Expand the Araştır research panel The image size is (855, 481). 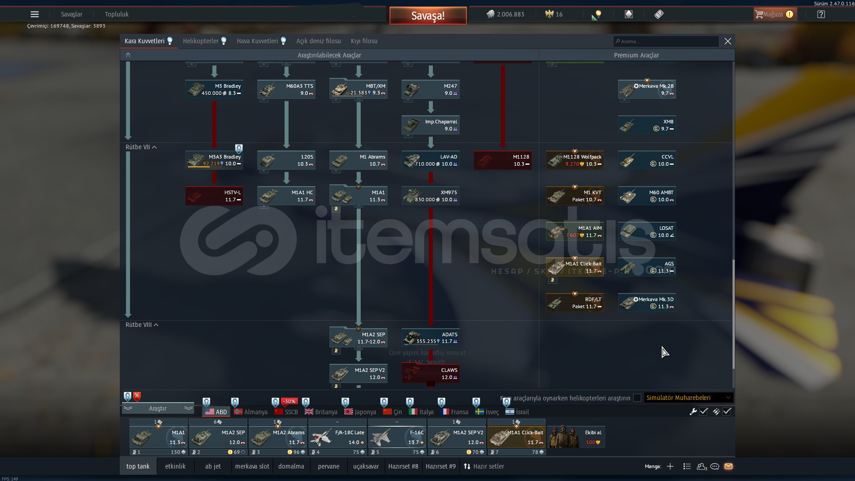pyautogui.click(x=158, y=408)
